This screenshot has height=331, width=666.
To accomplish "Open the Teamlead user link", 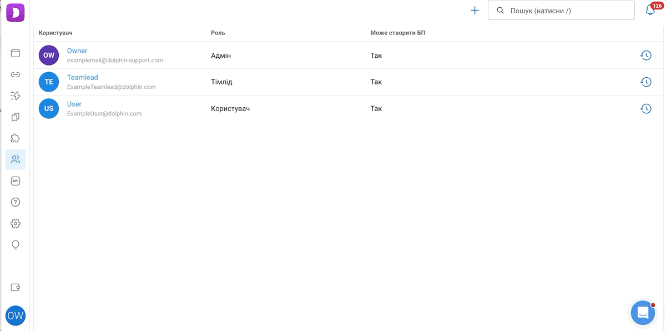I will pyautogui.click(x=83, y=77).
